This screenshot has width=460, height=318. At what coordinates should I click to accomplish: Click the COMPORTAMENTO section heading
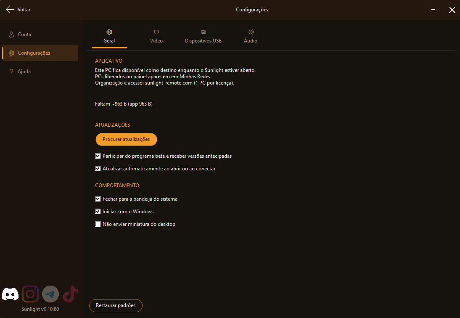pyautogui.click(x=117, y=185)
